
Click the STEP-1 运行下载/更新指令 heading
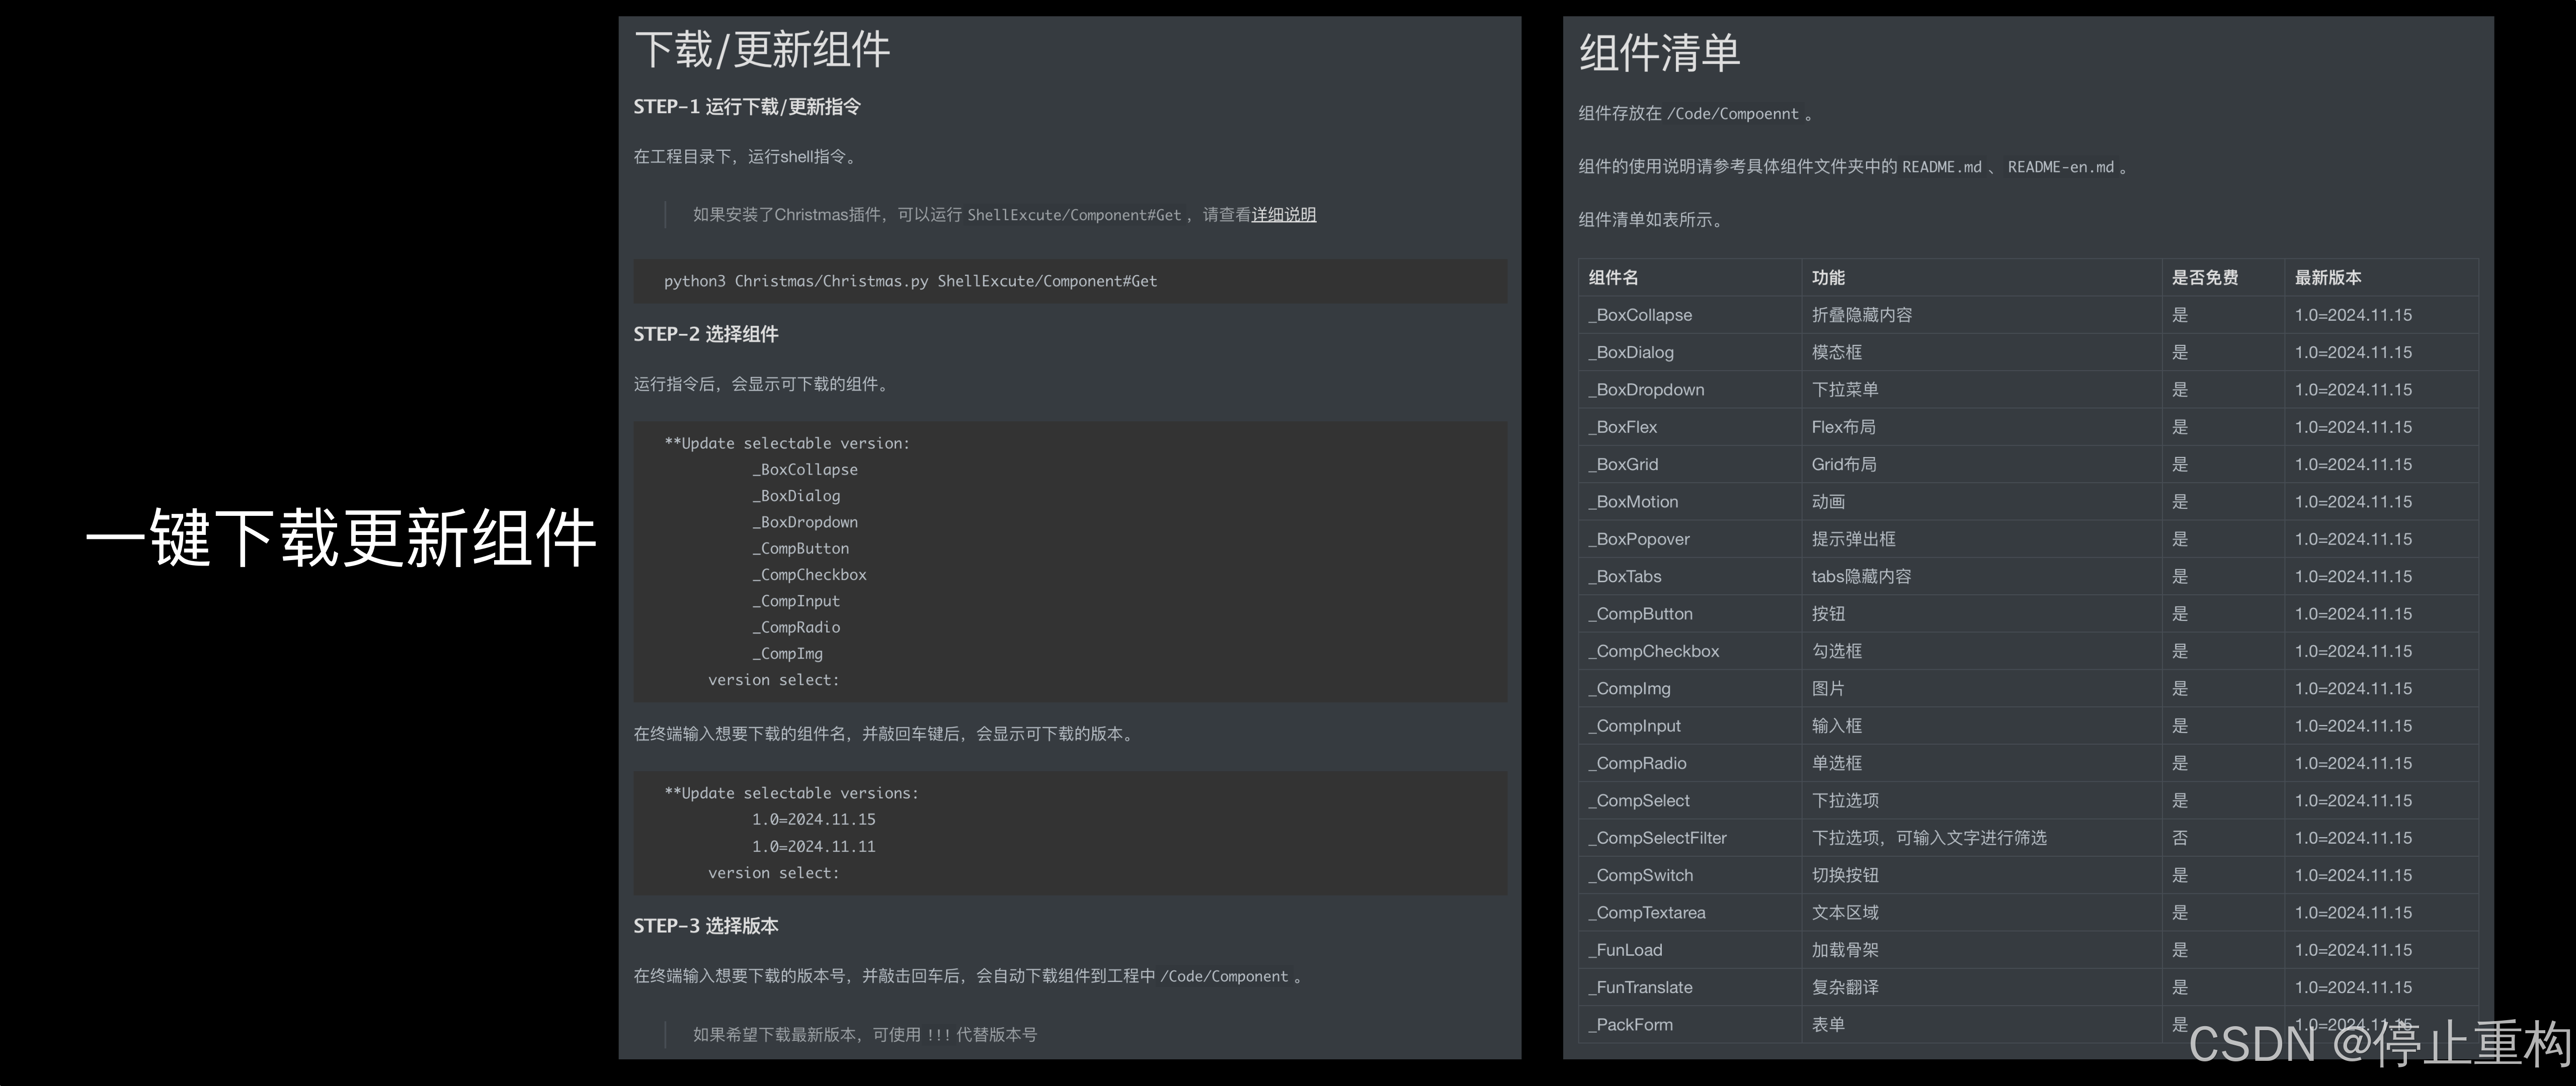click(747, 107)
